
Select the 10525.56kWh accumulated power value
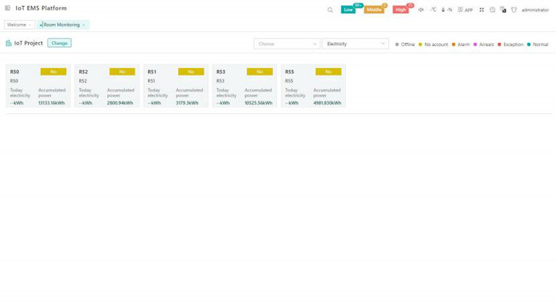[x=259, y=103]
